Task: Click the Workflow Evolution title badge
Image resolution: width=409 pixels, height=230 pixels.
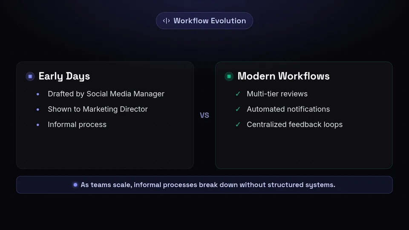Action: pyautogui.click(x=204, y=20)
